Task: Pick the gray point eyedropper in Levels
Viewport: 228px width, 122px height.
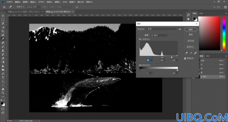Action: click(x=191, y=53)
